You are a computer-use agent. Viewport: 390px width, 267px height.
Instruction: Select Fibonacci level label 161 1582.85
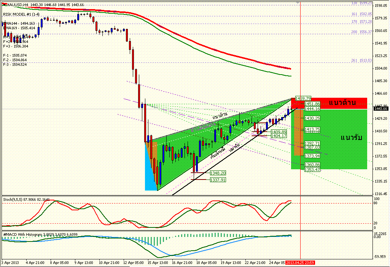tap(361, 14)
